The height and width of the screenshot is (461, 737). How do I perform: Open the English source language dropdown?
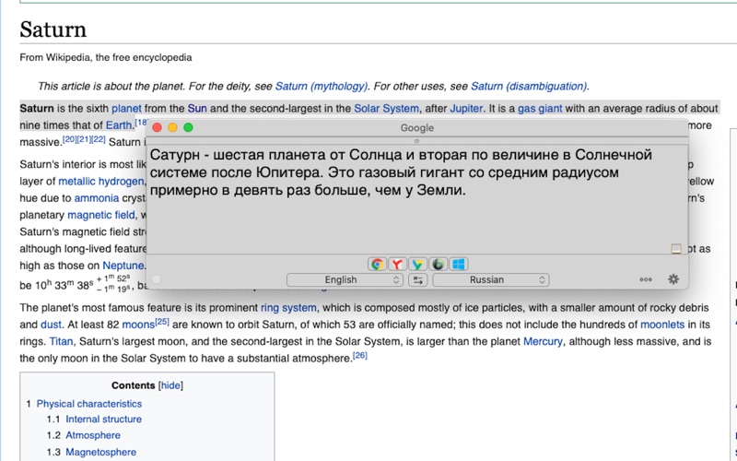coord(345,280)
